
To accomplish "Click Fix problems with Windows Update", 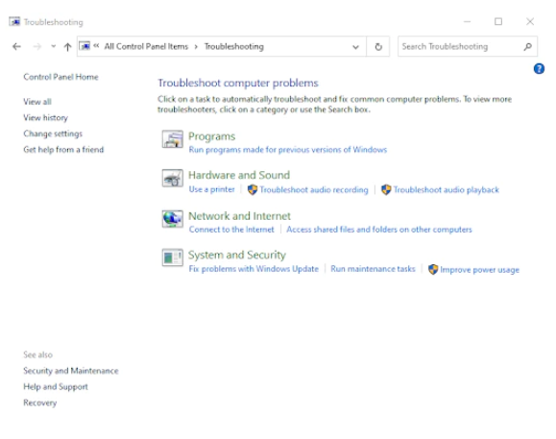I will [x=254, y=269].
